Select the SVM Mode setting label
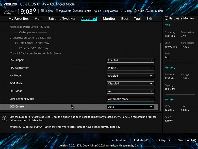This screenshot has width=198, height=149. click(16, 83)
